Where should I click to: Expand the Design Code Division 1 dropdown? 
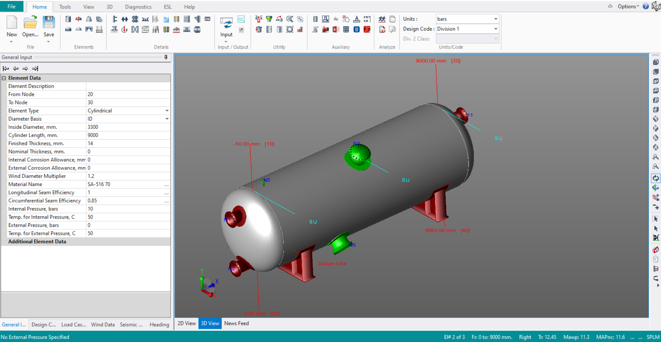[495, 29]
